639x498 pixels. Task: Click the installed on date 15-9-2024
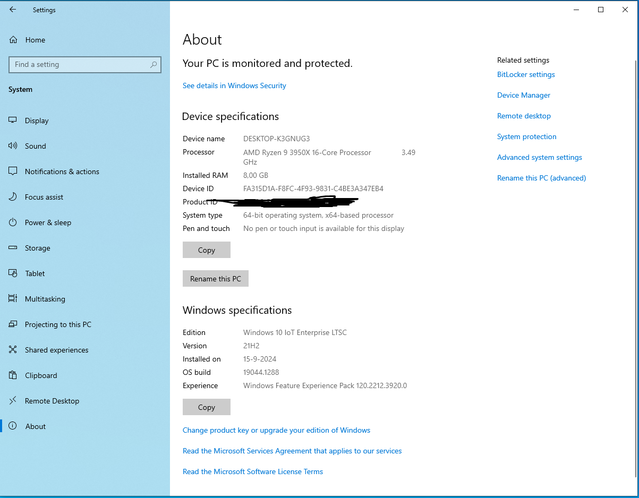[260, 359]
